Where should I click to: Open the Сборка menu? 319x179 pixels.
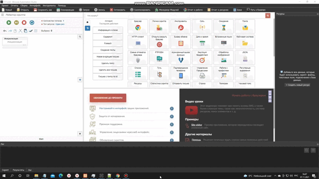pos(24,6)
